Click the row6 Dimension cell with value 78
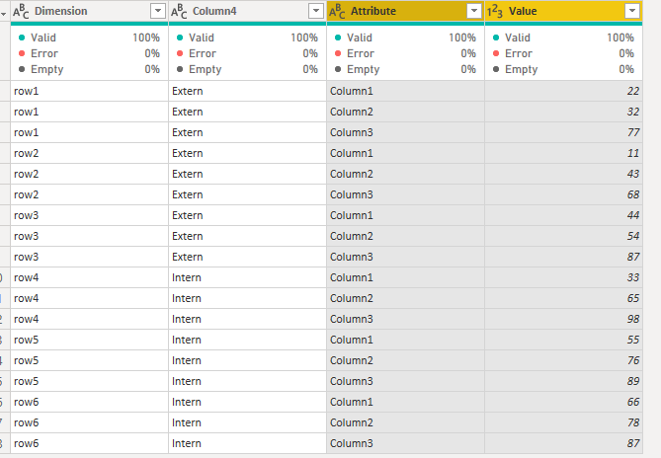 click(x=89, y=422)
